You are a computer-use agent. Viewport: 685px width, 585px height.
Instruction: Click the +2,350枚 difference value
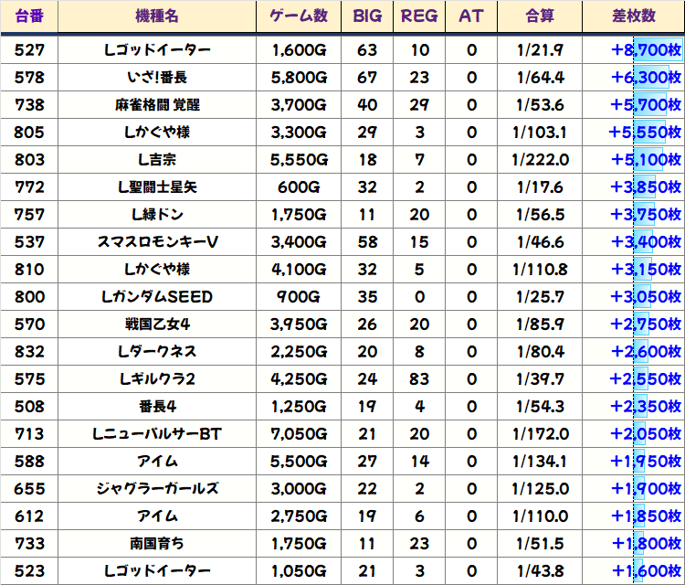coord(646,407)
